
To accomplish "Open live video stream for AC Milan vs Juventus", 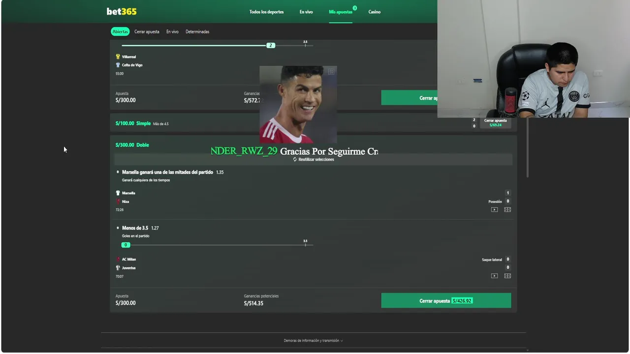I will pos(494,276).
